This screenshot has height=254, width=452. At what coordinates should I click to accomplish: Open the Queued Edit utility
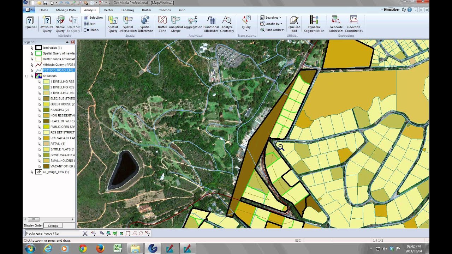point(294,24)
